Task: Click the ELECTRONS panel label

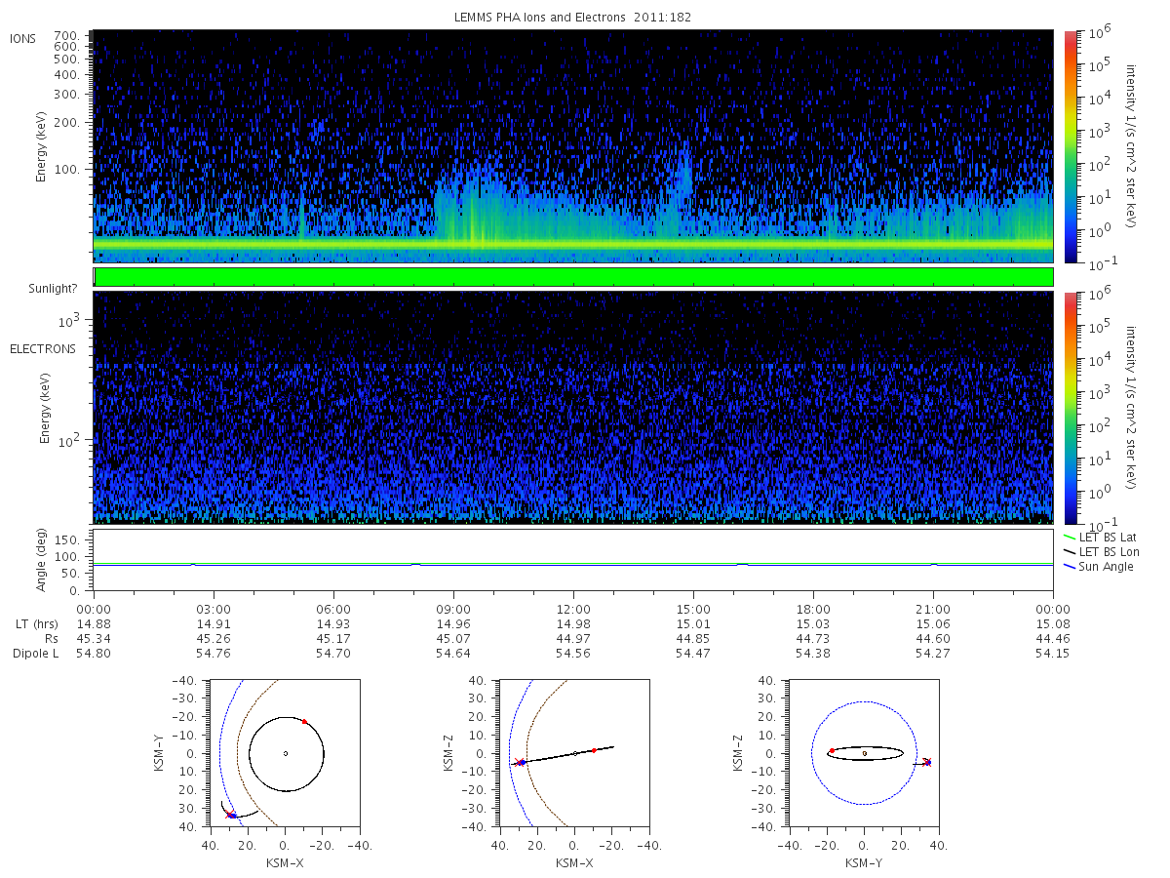Action: [x=42, y=348]
